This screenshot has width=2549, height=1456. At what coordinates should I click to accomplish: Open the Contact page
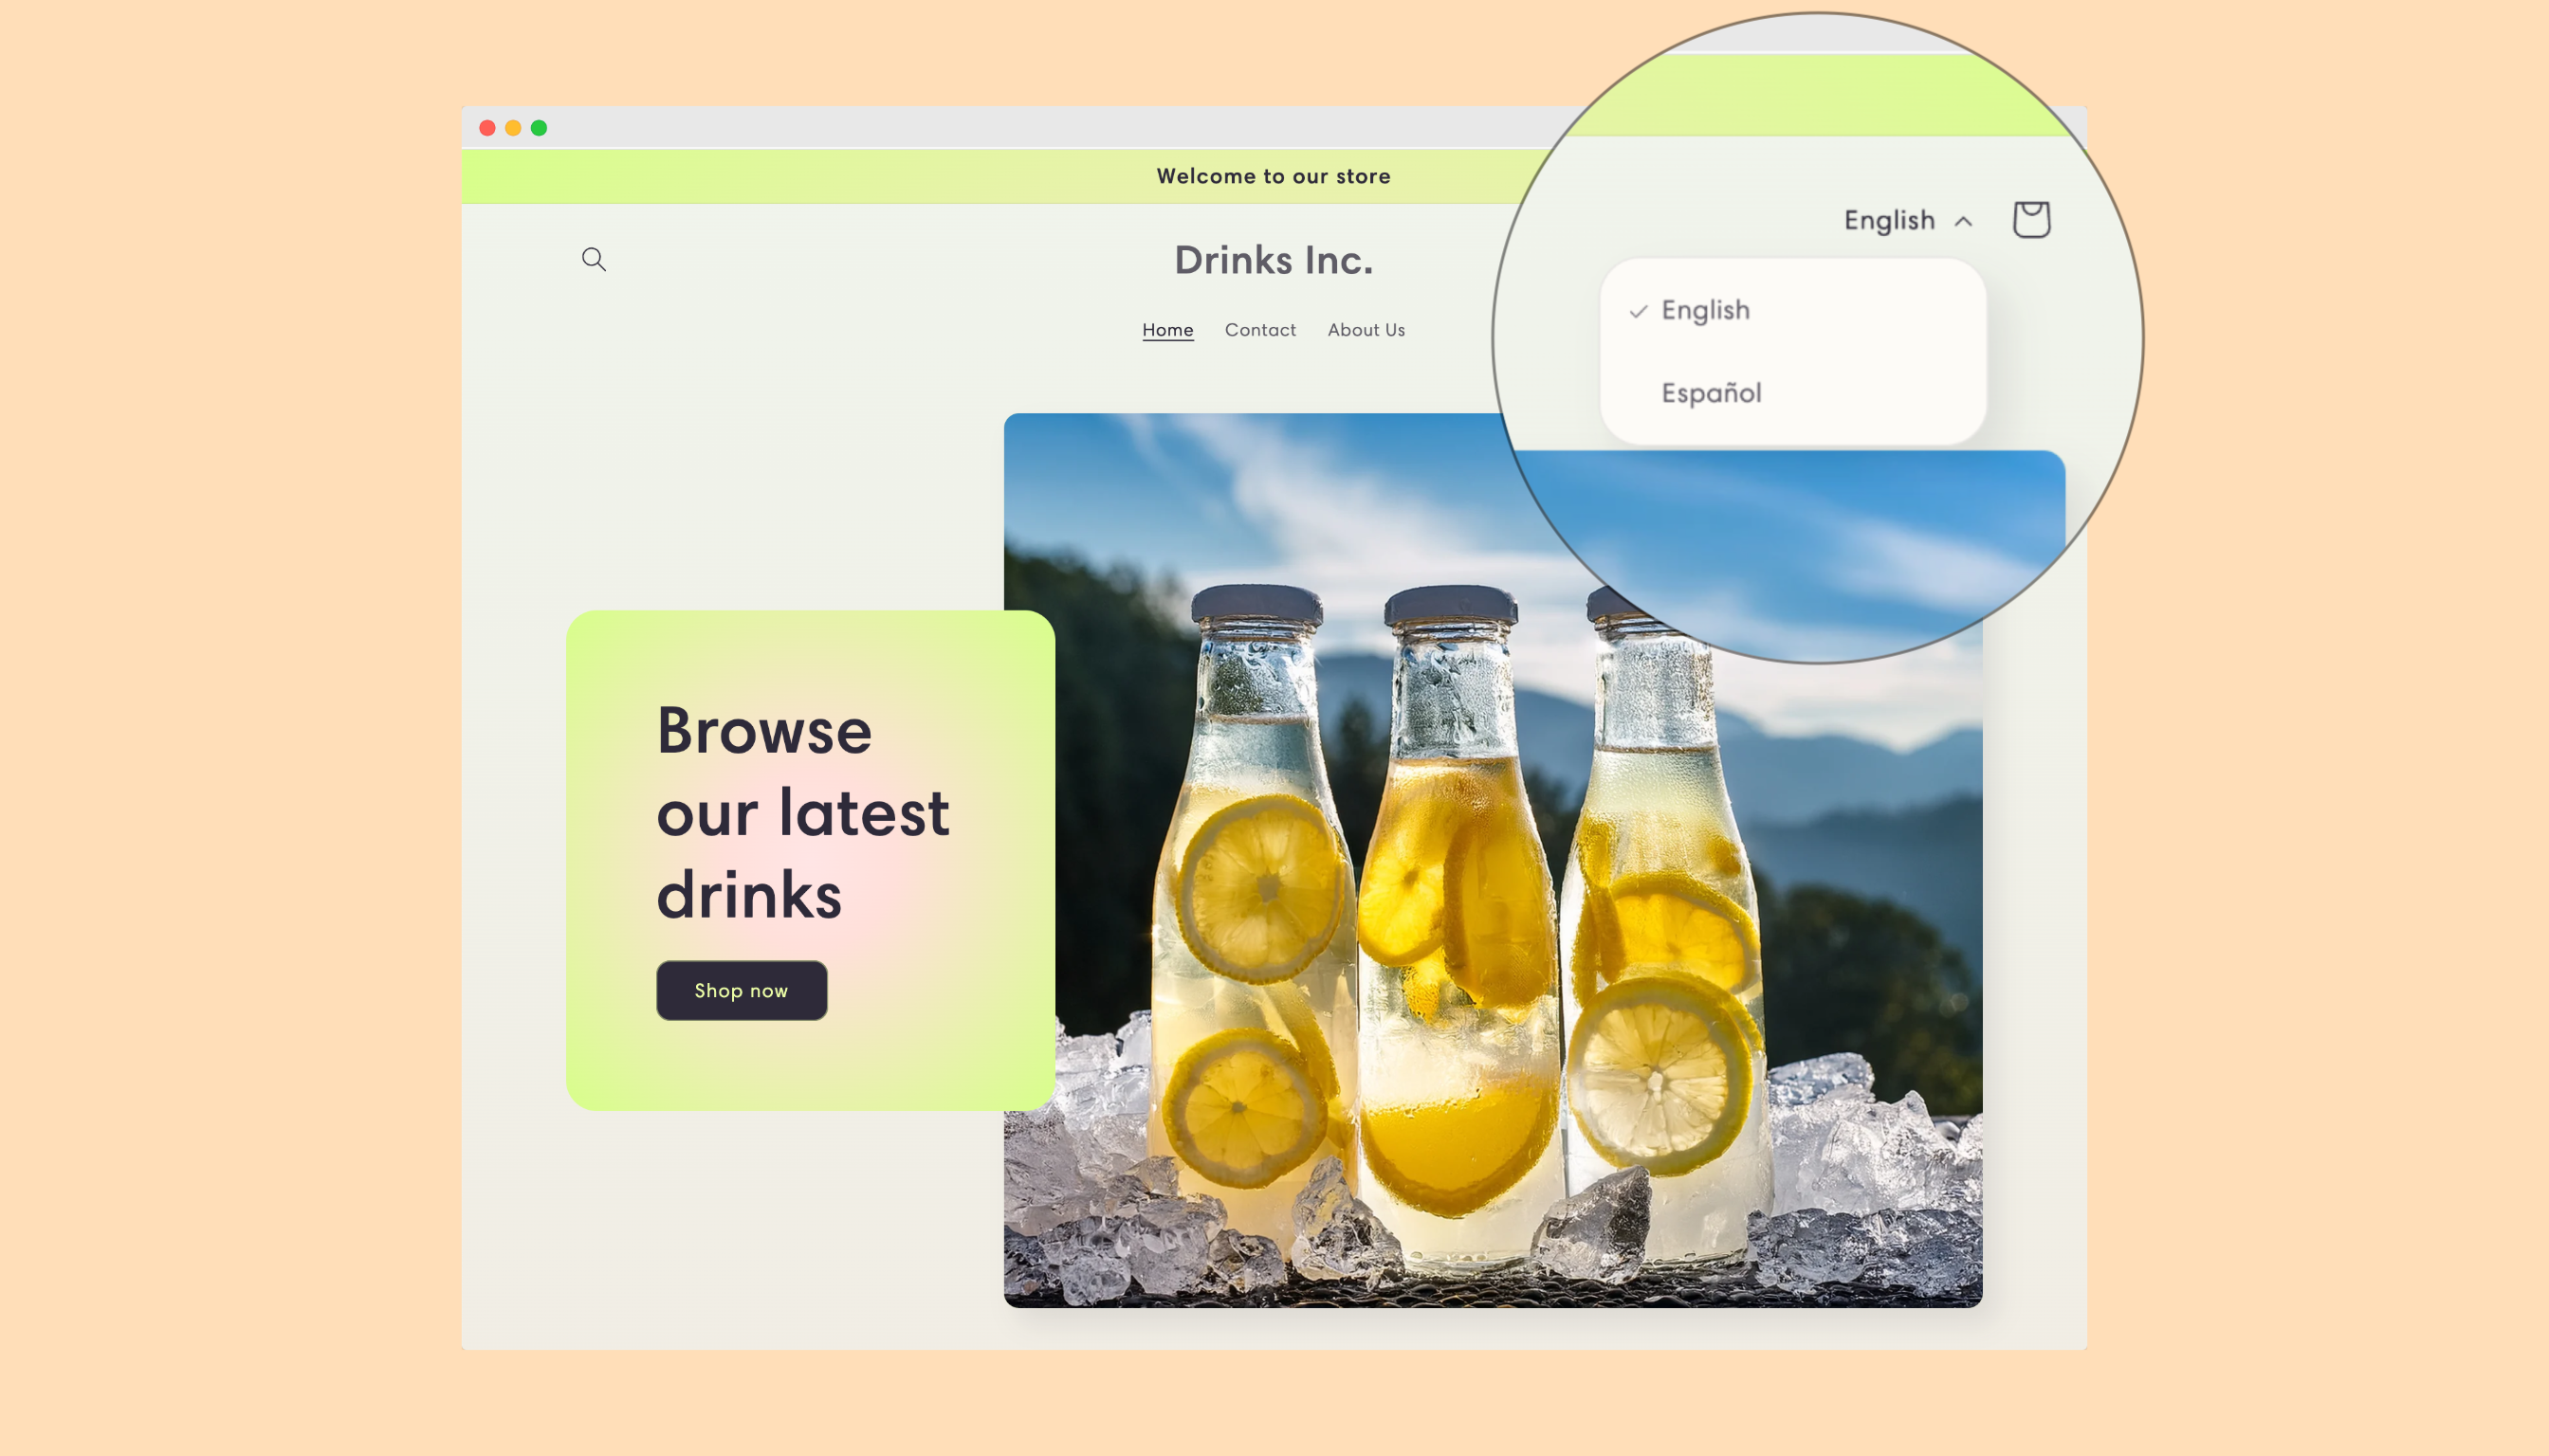[x=1259, y=329]
